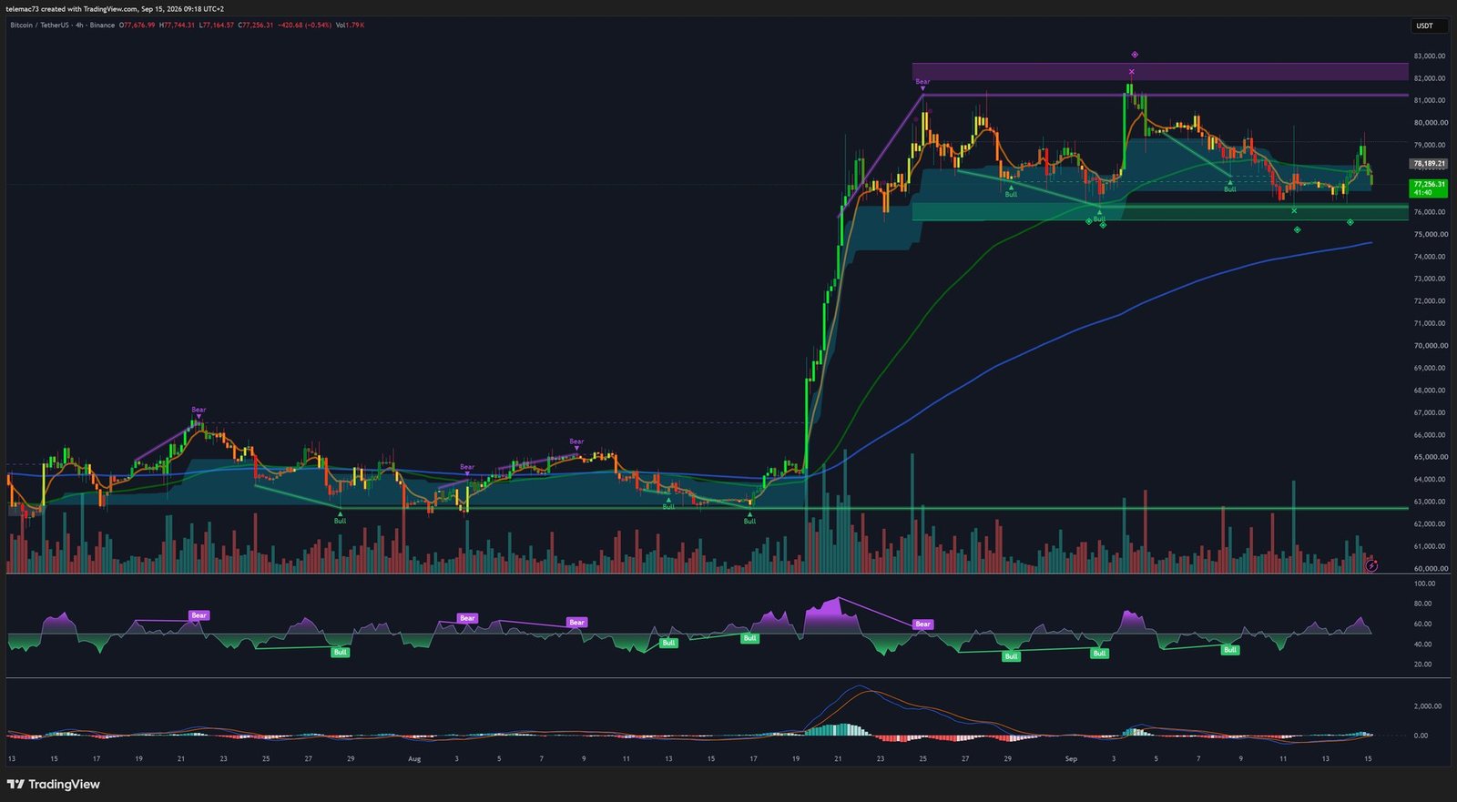Click the Bear label at the 67,000 July high
Viewport: 1457px width, 802px height.
pos(199,411)
